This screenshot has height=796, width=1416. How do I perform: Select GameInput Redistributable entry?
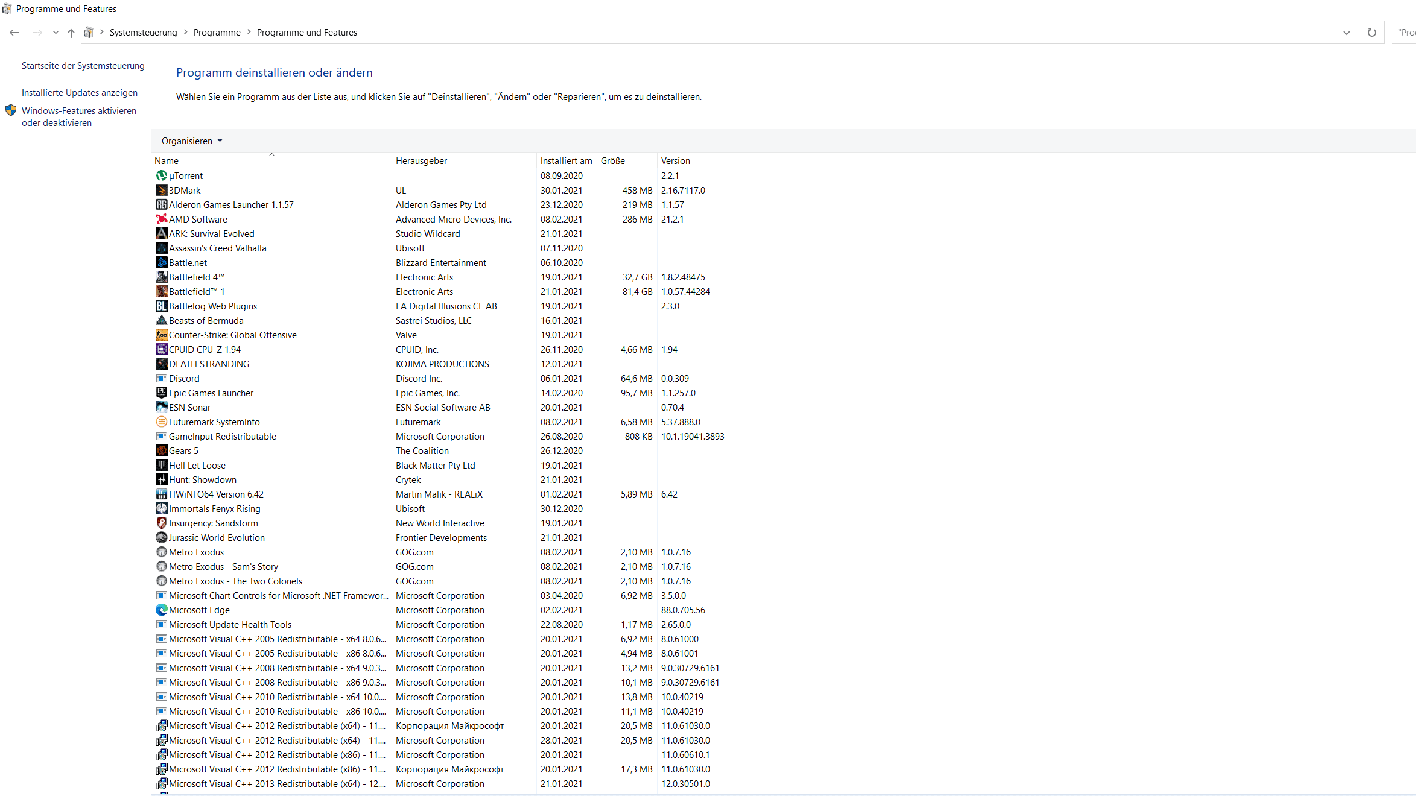452,436
